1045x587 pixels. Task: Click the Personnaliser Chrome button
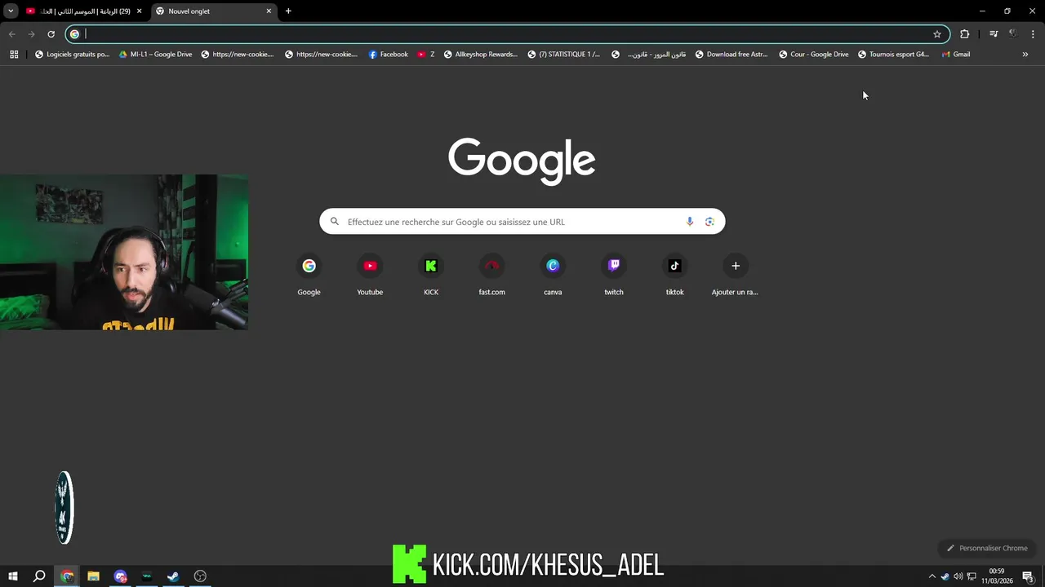[x=987, y=548]
